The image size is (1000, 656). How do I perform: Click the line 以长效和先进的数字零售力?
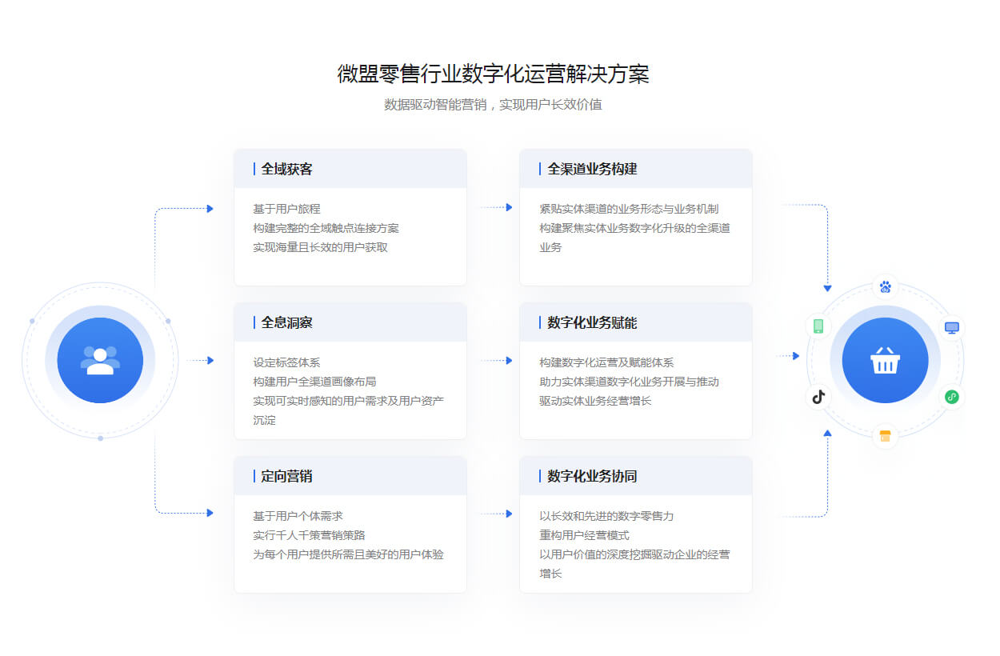(x=606, y=516)
